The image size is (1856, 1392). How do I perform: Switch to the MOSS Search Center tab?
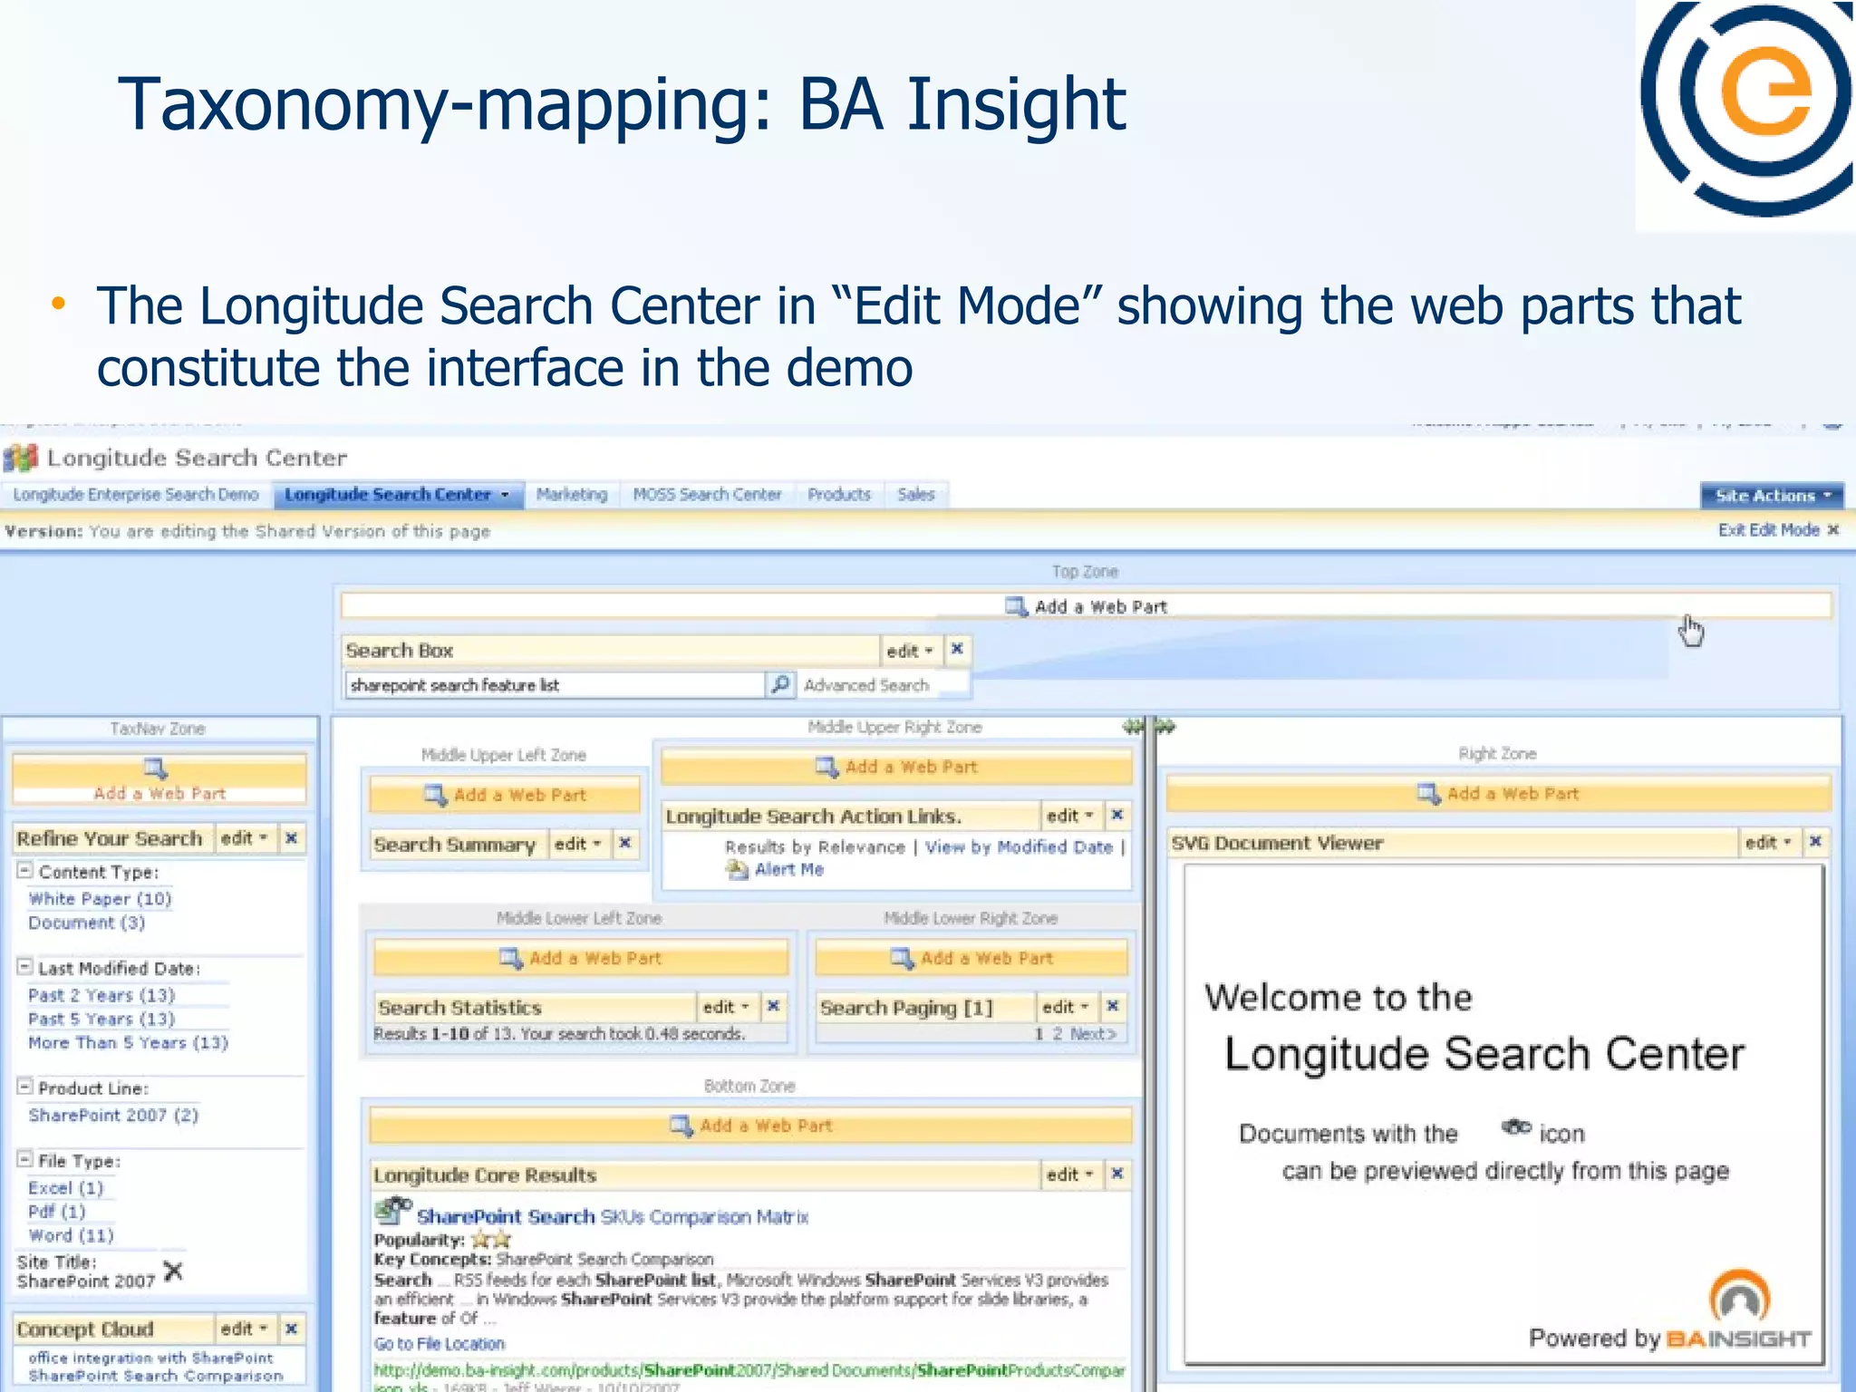tap(707, 495)
